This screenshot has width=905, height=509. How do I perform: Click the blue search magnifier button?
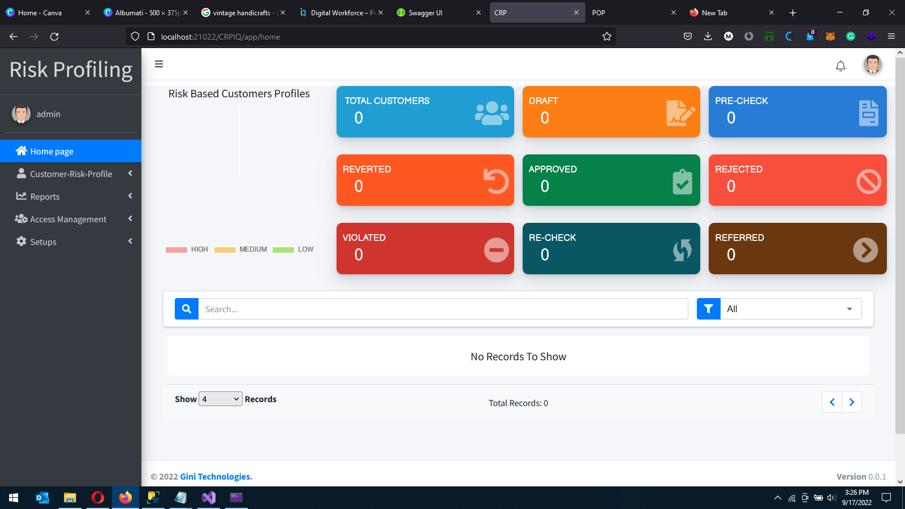[187, 309]
